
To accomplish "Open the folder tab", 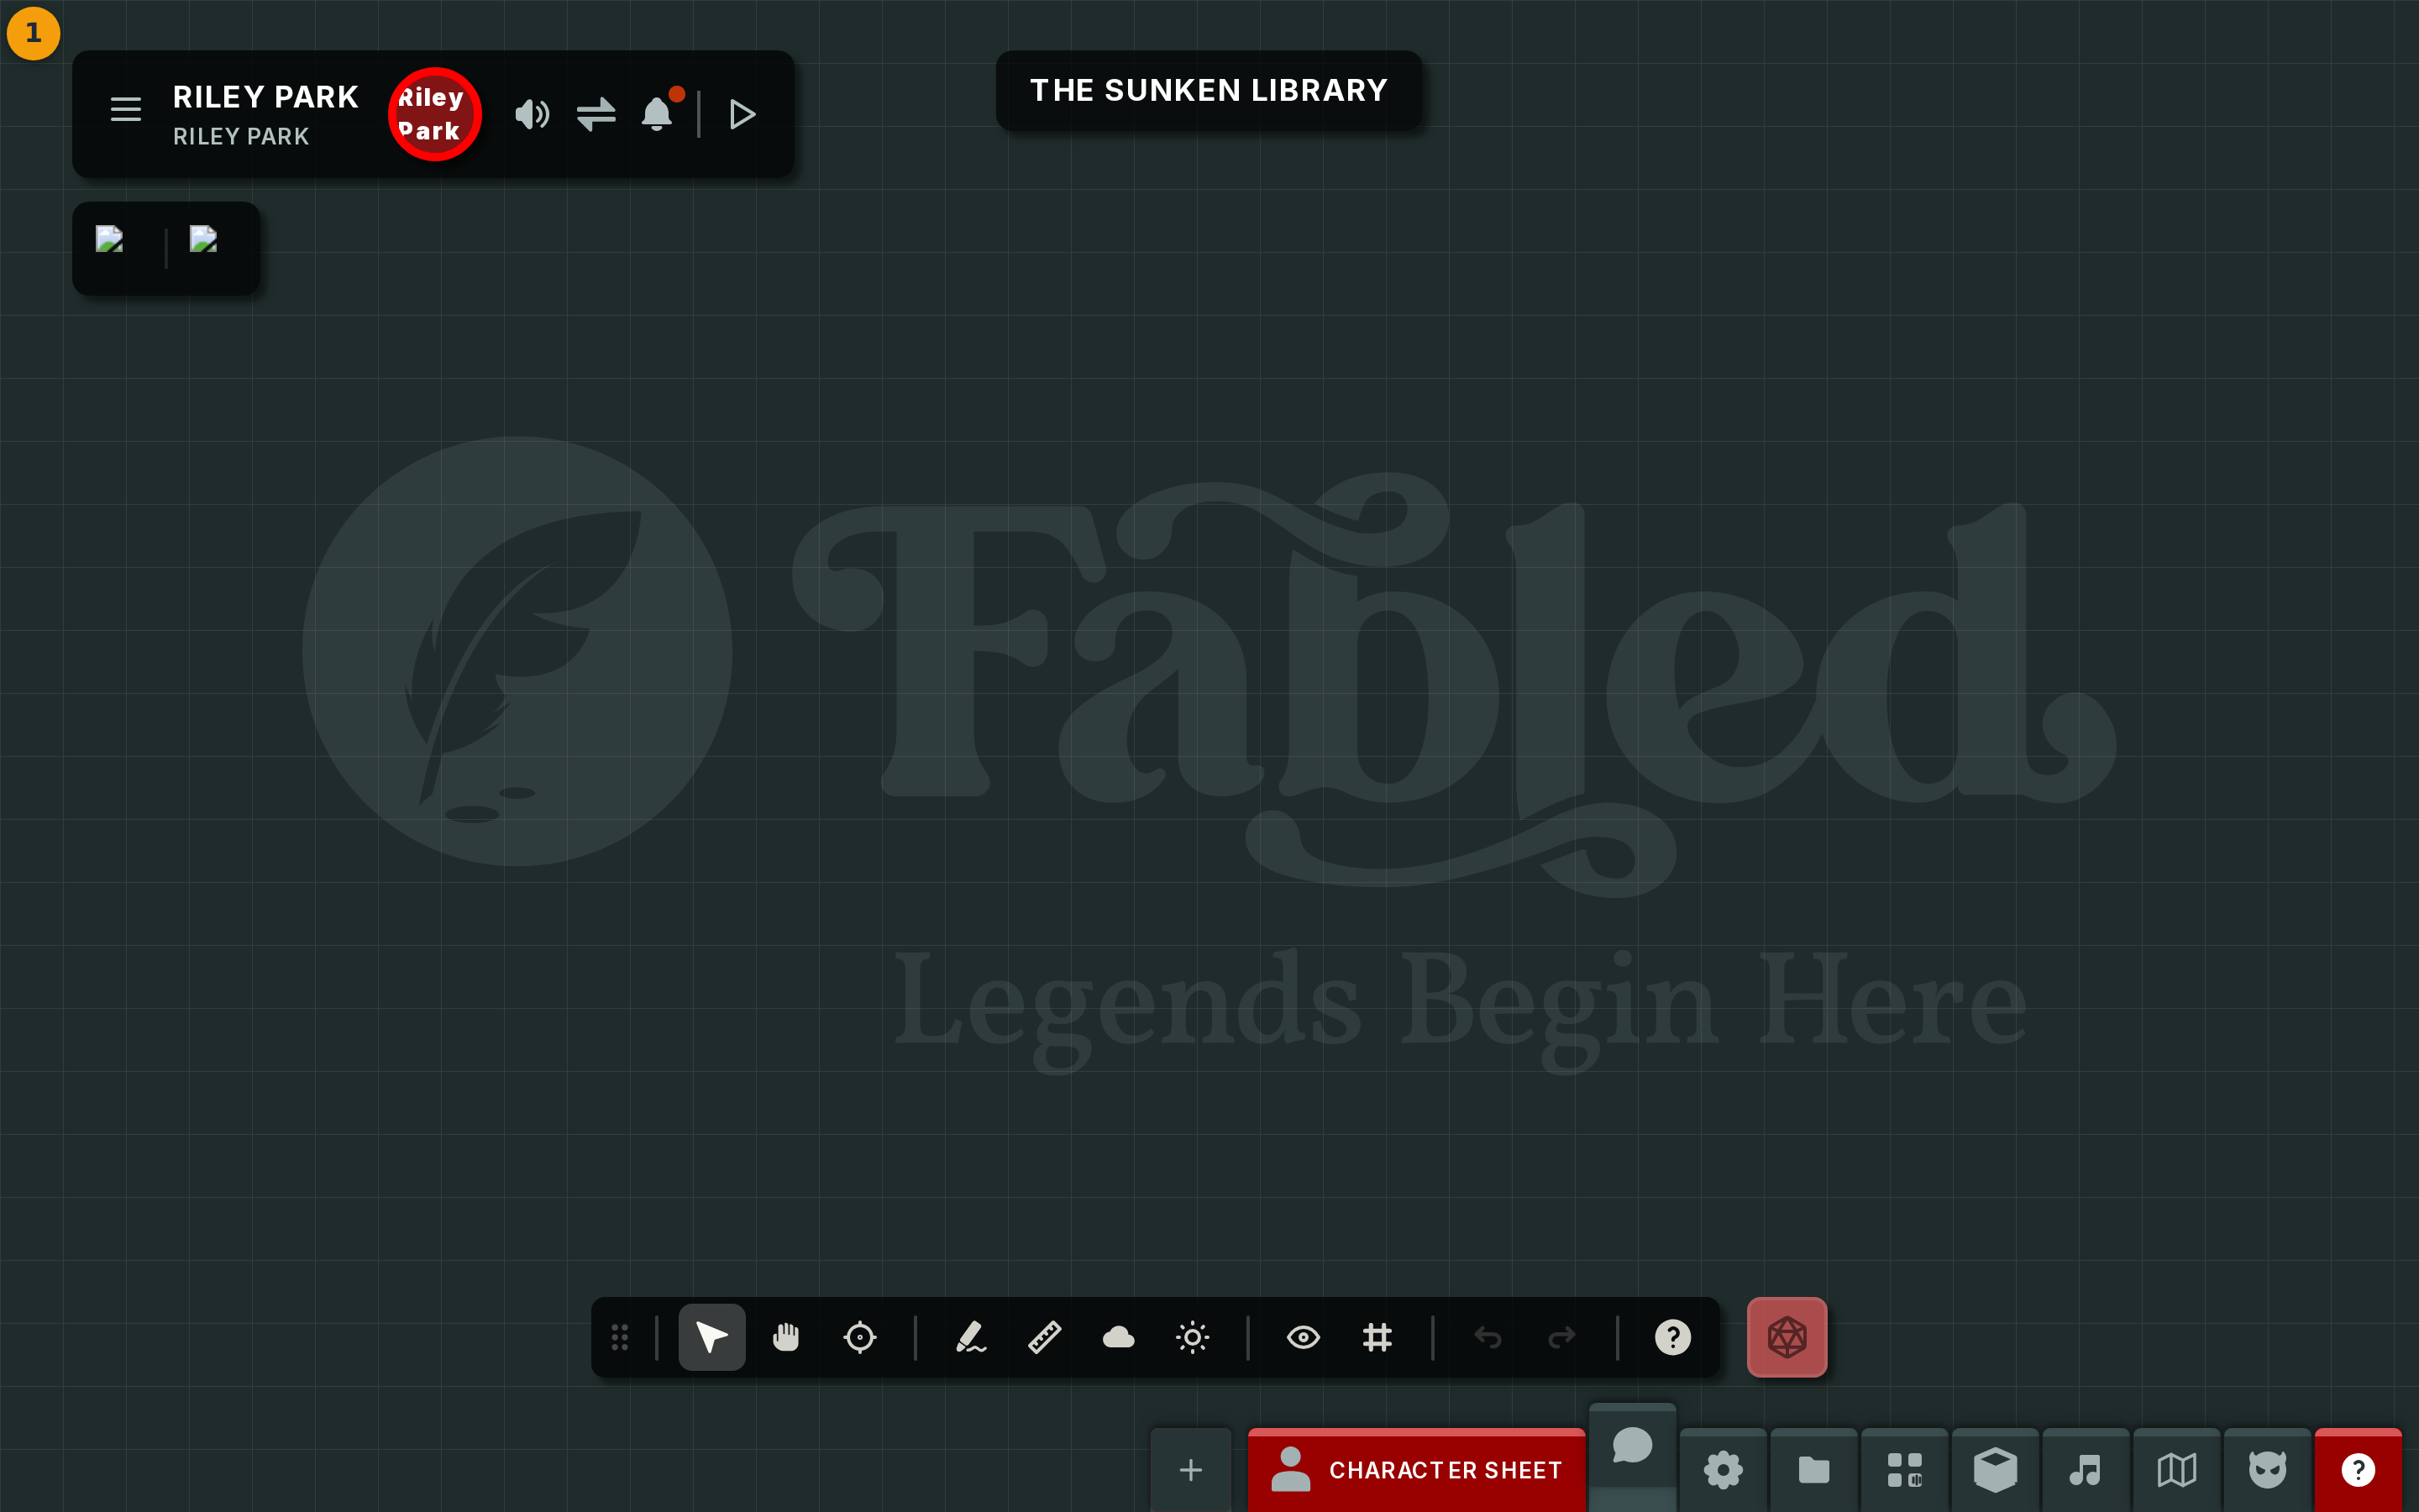I will coord(1814,1470).
